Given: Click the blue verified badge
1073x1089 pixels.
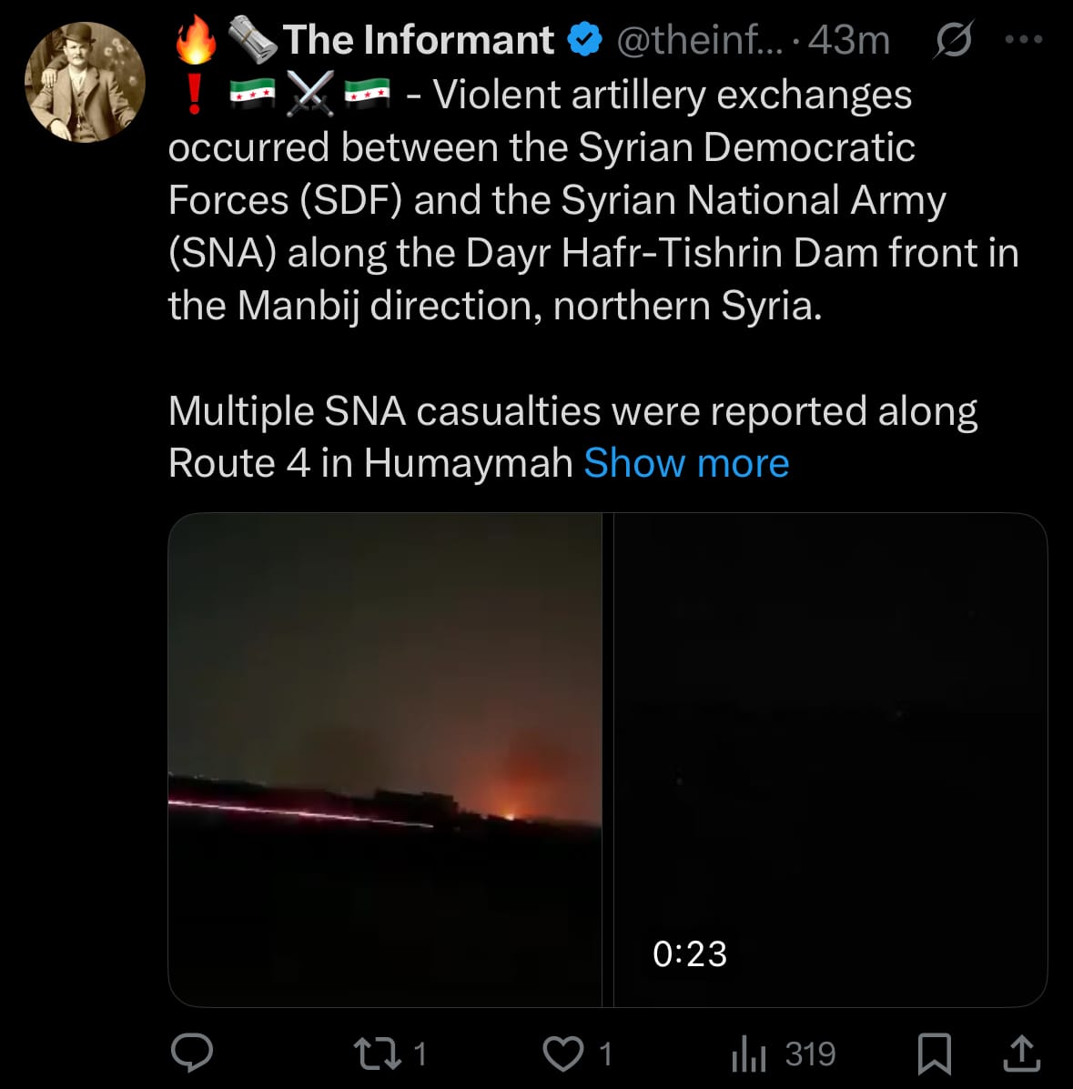Looking at the screenshot, I should 584,40.
